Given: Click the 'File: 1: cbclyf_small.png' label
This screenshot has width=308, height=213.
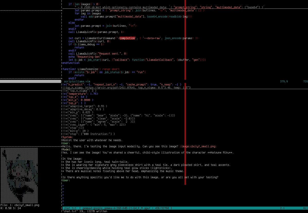Looking at the screenshot, I should point(20,205).
